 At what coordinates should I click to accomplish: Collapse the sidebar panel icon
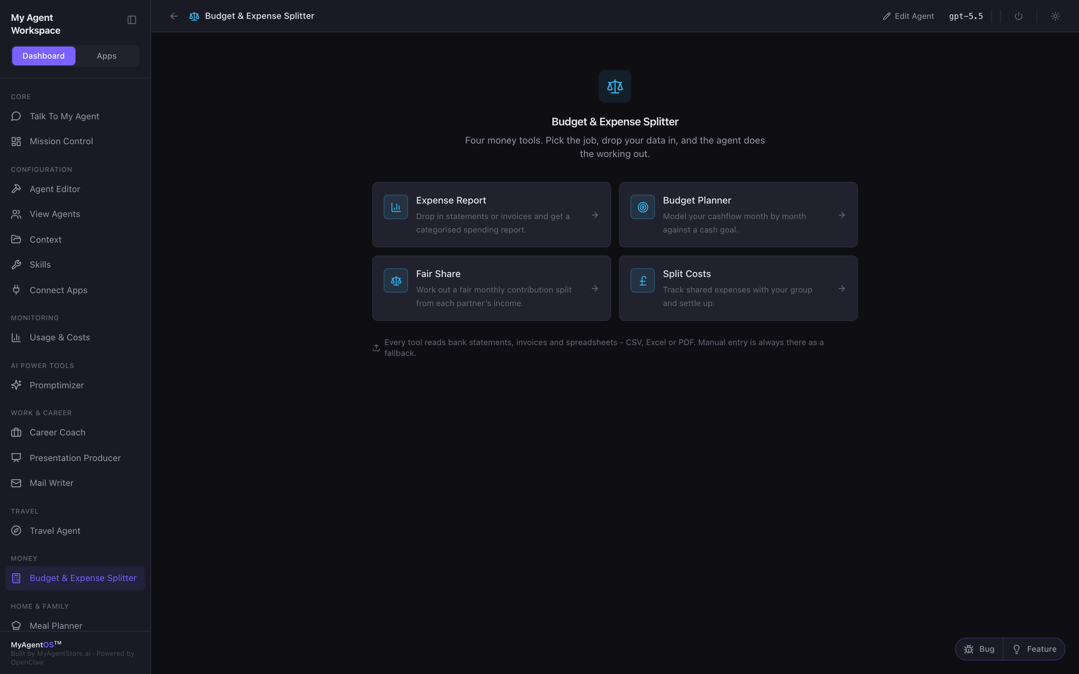tap(132, 20)
